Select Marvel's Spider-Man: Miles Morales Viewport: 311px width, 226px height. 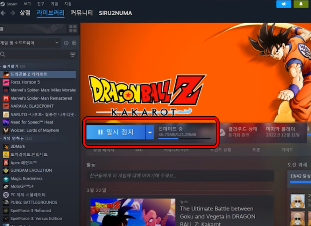pyautogui.click(x=38, y=90)
